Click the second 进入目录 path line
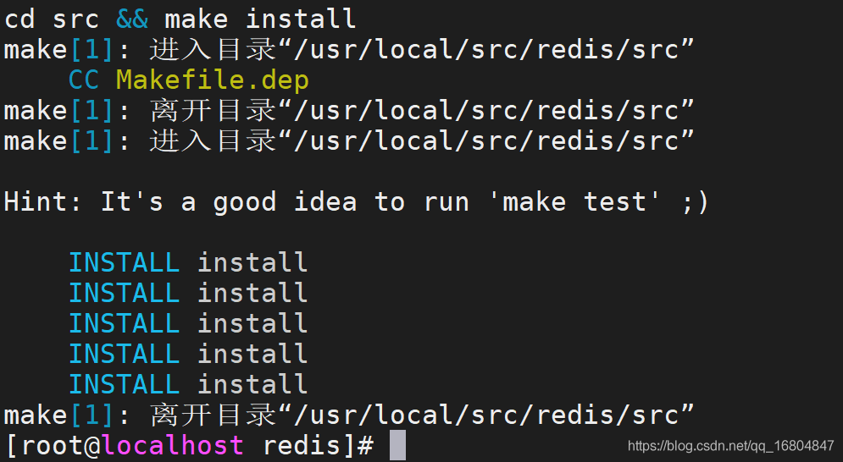The image size is (843, 462). pos(349,140)
